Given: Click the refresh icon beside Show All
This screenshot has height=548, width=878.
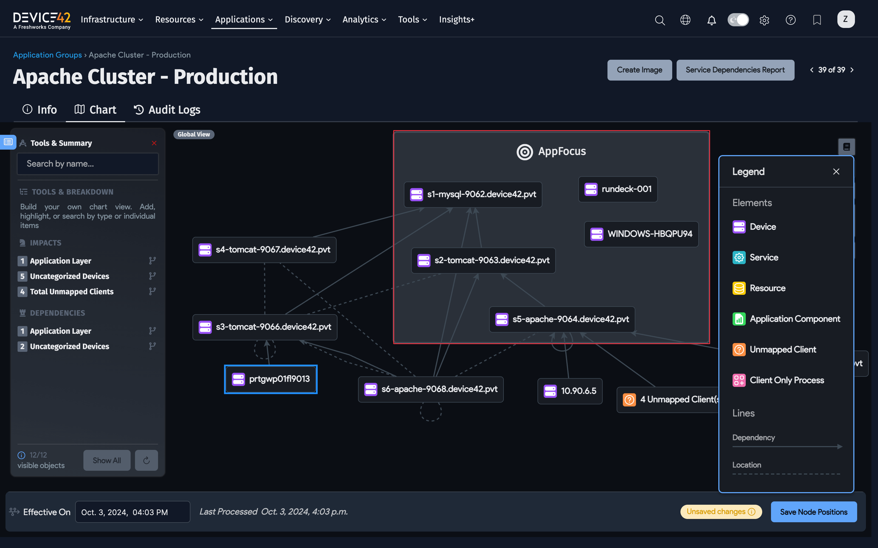Looking at the screenshot, I should point(146,460).
